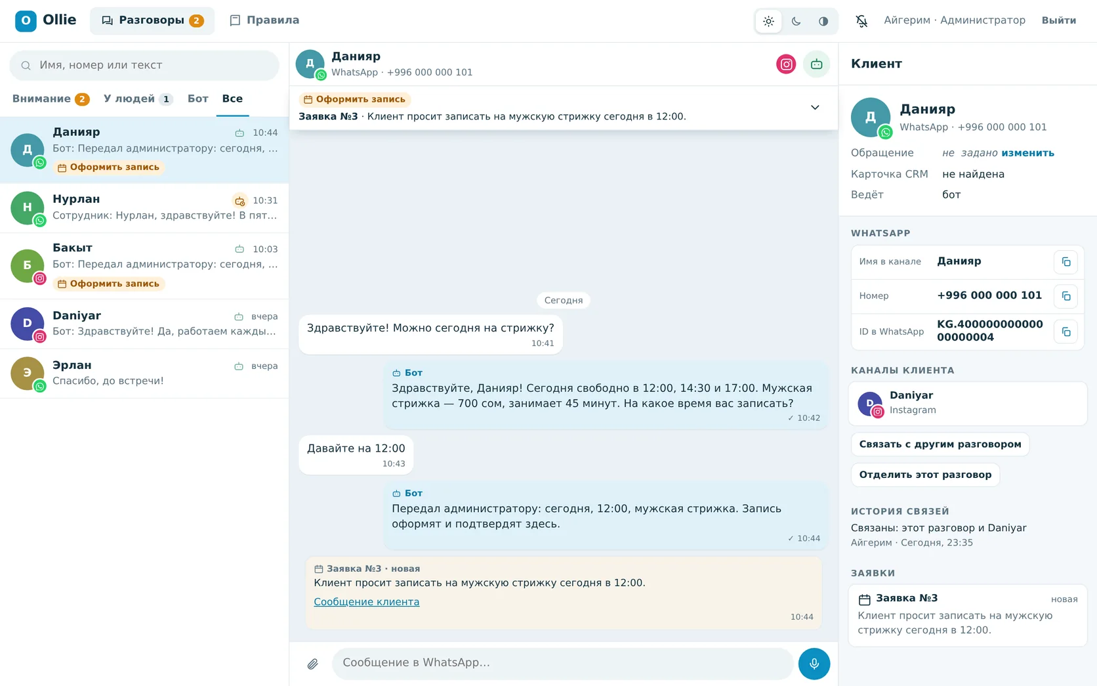Open the conversation with Нурлан

(x=144, y=208)
